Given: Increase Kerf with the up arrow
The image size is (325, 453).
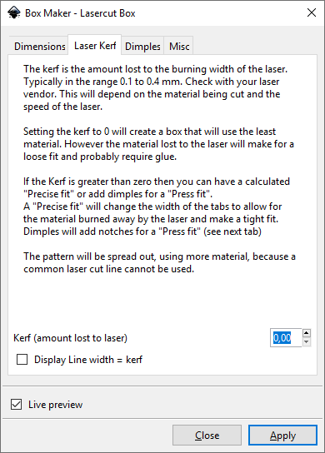Looking at the screenshot, I should (307, 333).
